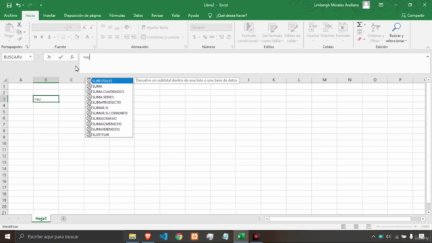Viewport: 432px width, 243px height.
Task: Select the Hoja1 sheet tab
Action: click(41, 219)
